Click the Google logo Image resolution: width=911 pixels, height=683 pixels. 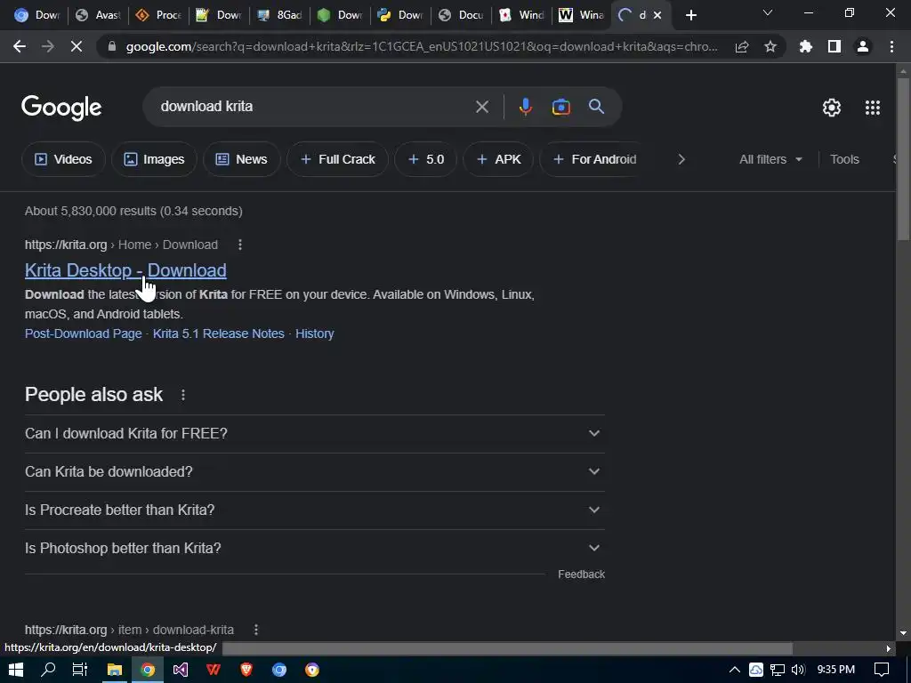pos(61,108)
